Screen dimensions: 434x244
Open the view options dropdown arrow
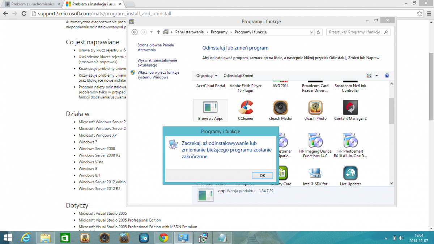376,76
